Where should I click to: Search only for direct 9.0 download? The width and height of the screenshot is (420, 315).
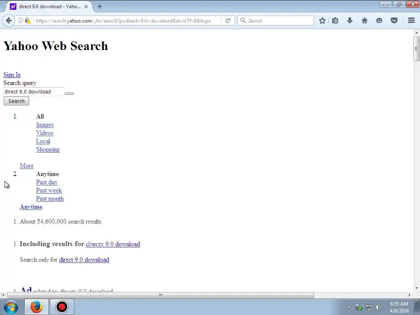84,260
